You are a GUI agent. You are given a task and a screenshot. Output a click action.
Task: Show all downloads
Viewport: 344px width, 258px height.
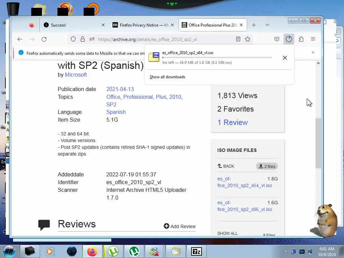pyautogui.click(x=167, y=77)
